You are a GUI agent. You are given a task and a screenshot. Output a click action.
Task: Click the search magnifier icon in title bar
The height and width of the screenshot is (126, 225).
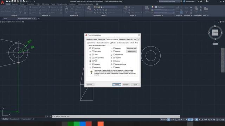[x=181, y=1]
